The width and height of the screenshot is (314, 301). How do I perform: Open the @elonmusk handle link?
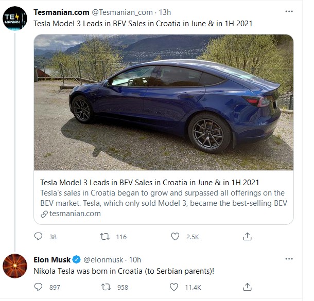tap(103, 260)
